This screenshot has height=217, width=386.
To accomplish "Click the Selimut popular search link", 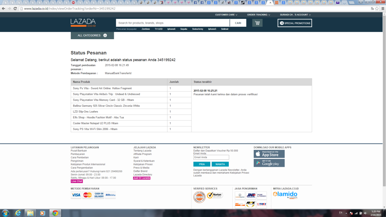I will point(225,29).
